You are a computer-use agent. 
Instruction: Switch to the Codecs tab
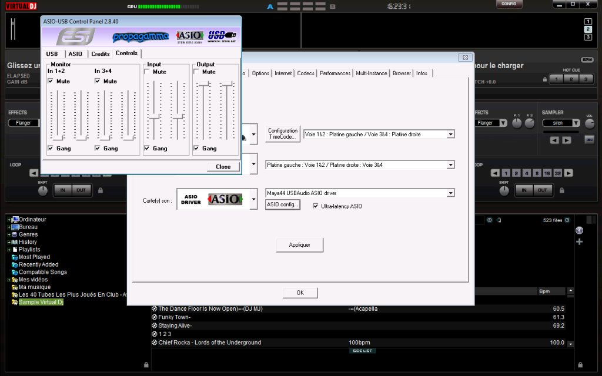tap(306, 73)
